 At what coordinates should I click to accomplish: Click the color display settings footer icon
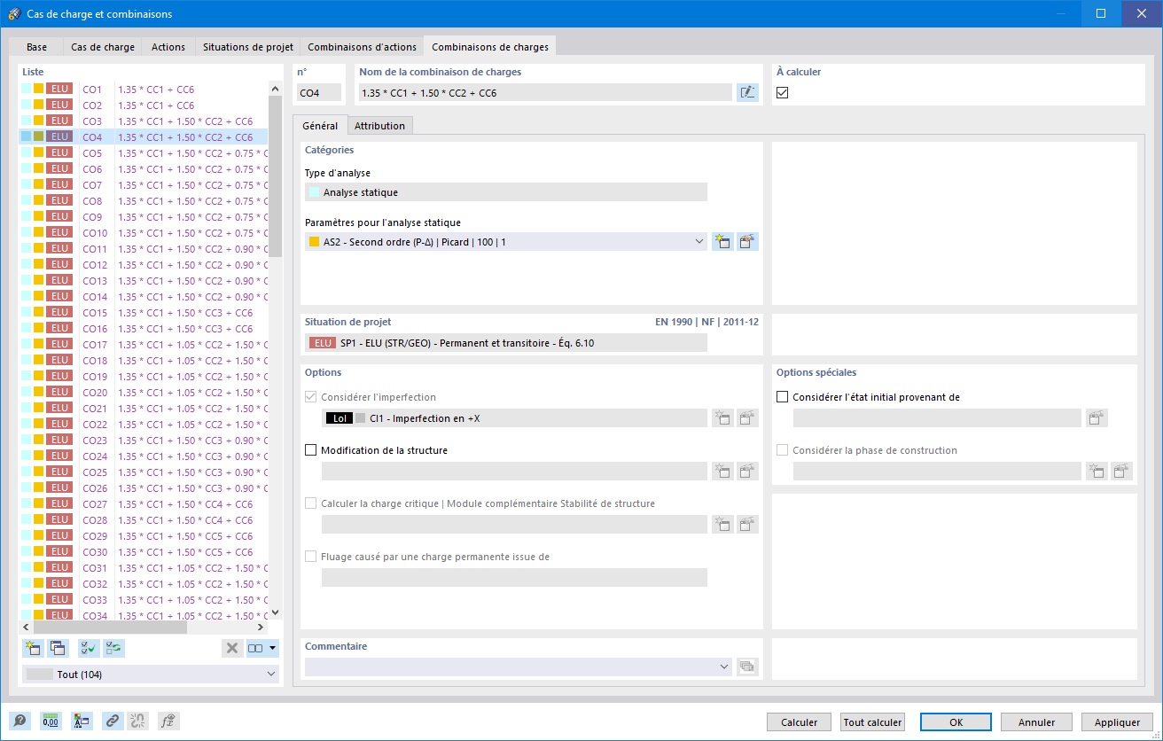pos(82,721)
